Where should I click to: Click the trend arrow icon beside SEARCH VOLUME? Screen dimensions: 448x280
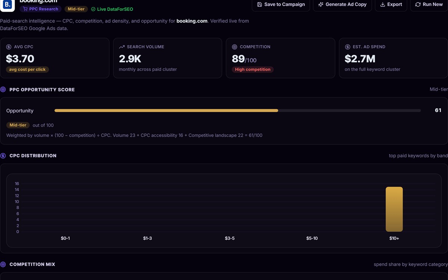click(122, 47)
